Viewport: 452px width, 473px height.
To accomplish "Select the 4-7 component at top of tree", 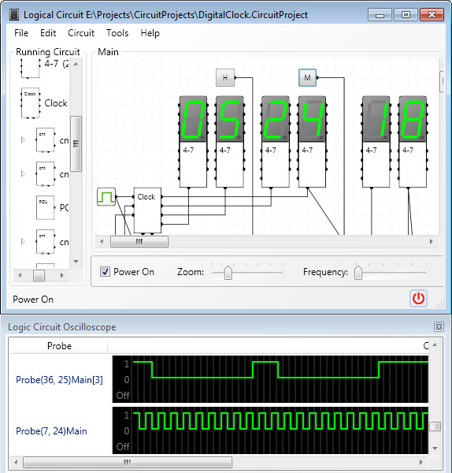I will [x=30, y=68].
